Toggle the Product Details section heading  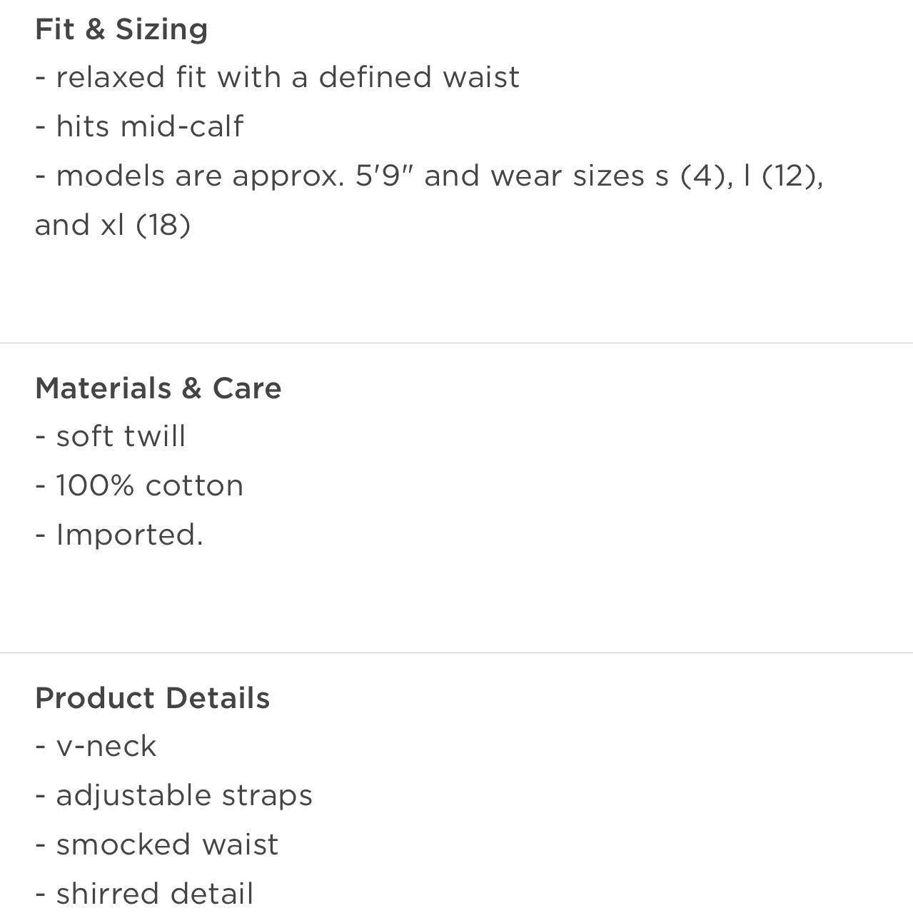click(152, 698)
